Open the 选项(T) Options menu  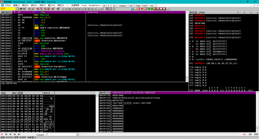pos(42,5)
